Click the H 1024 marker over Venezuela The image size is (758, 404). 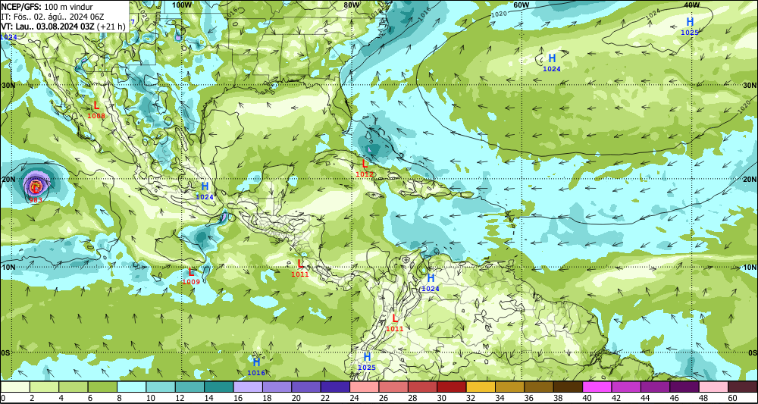431,278
